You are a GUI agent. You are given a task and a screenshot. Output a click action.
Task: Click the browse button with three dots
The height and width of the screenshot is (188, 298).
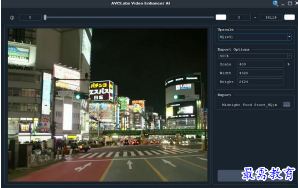287,104
